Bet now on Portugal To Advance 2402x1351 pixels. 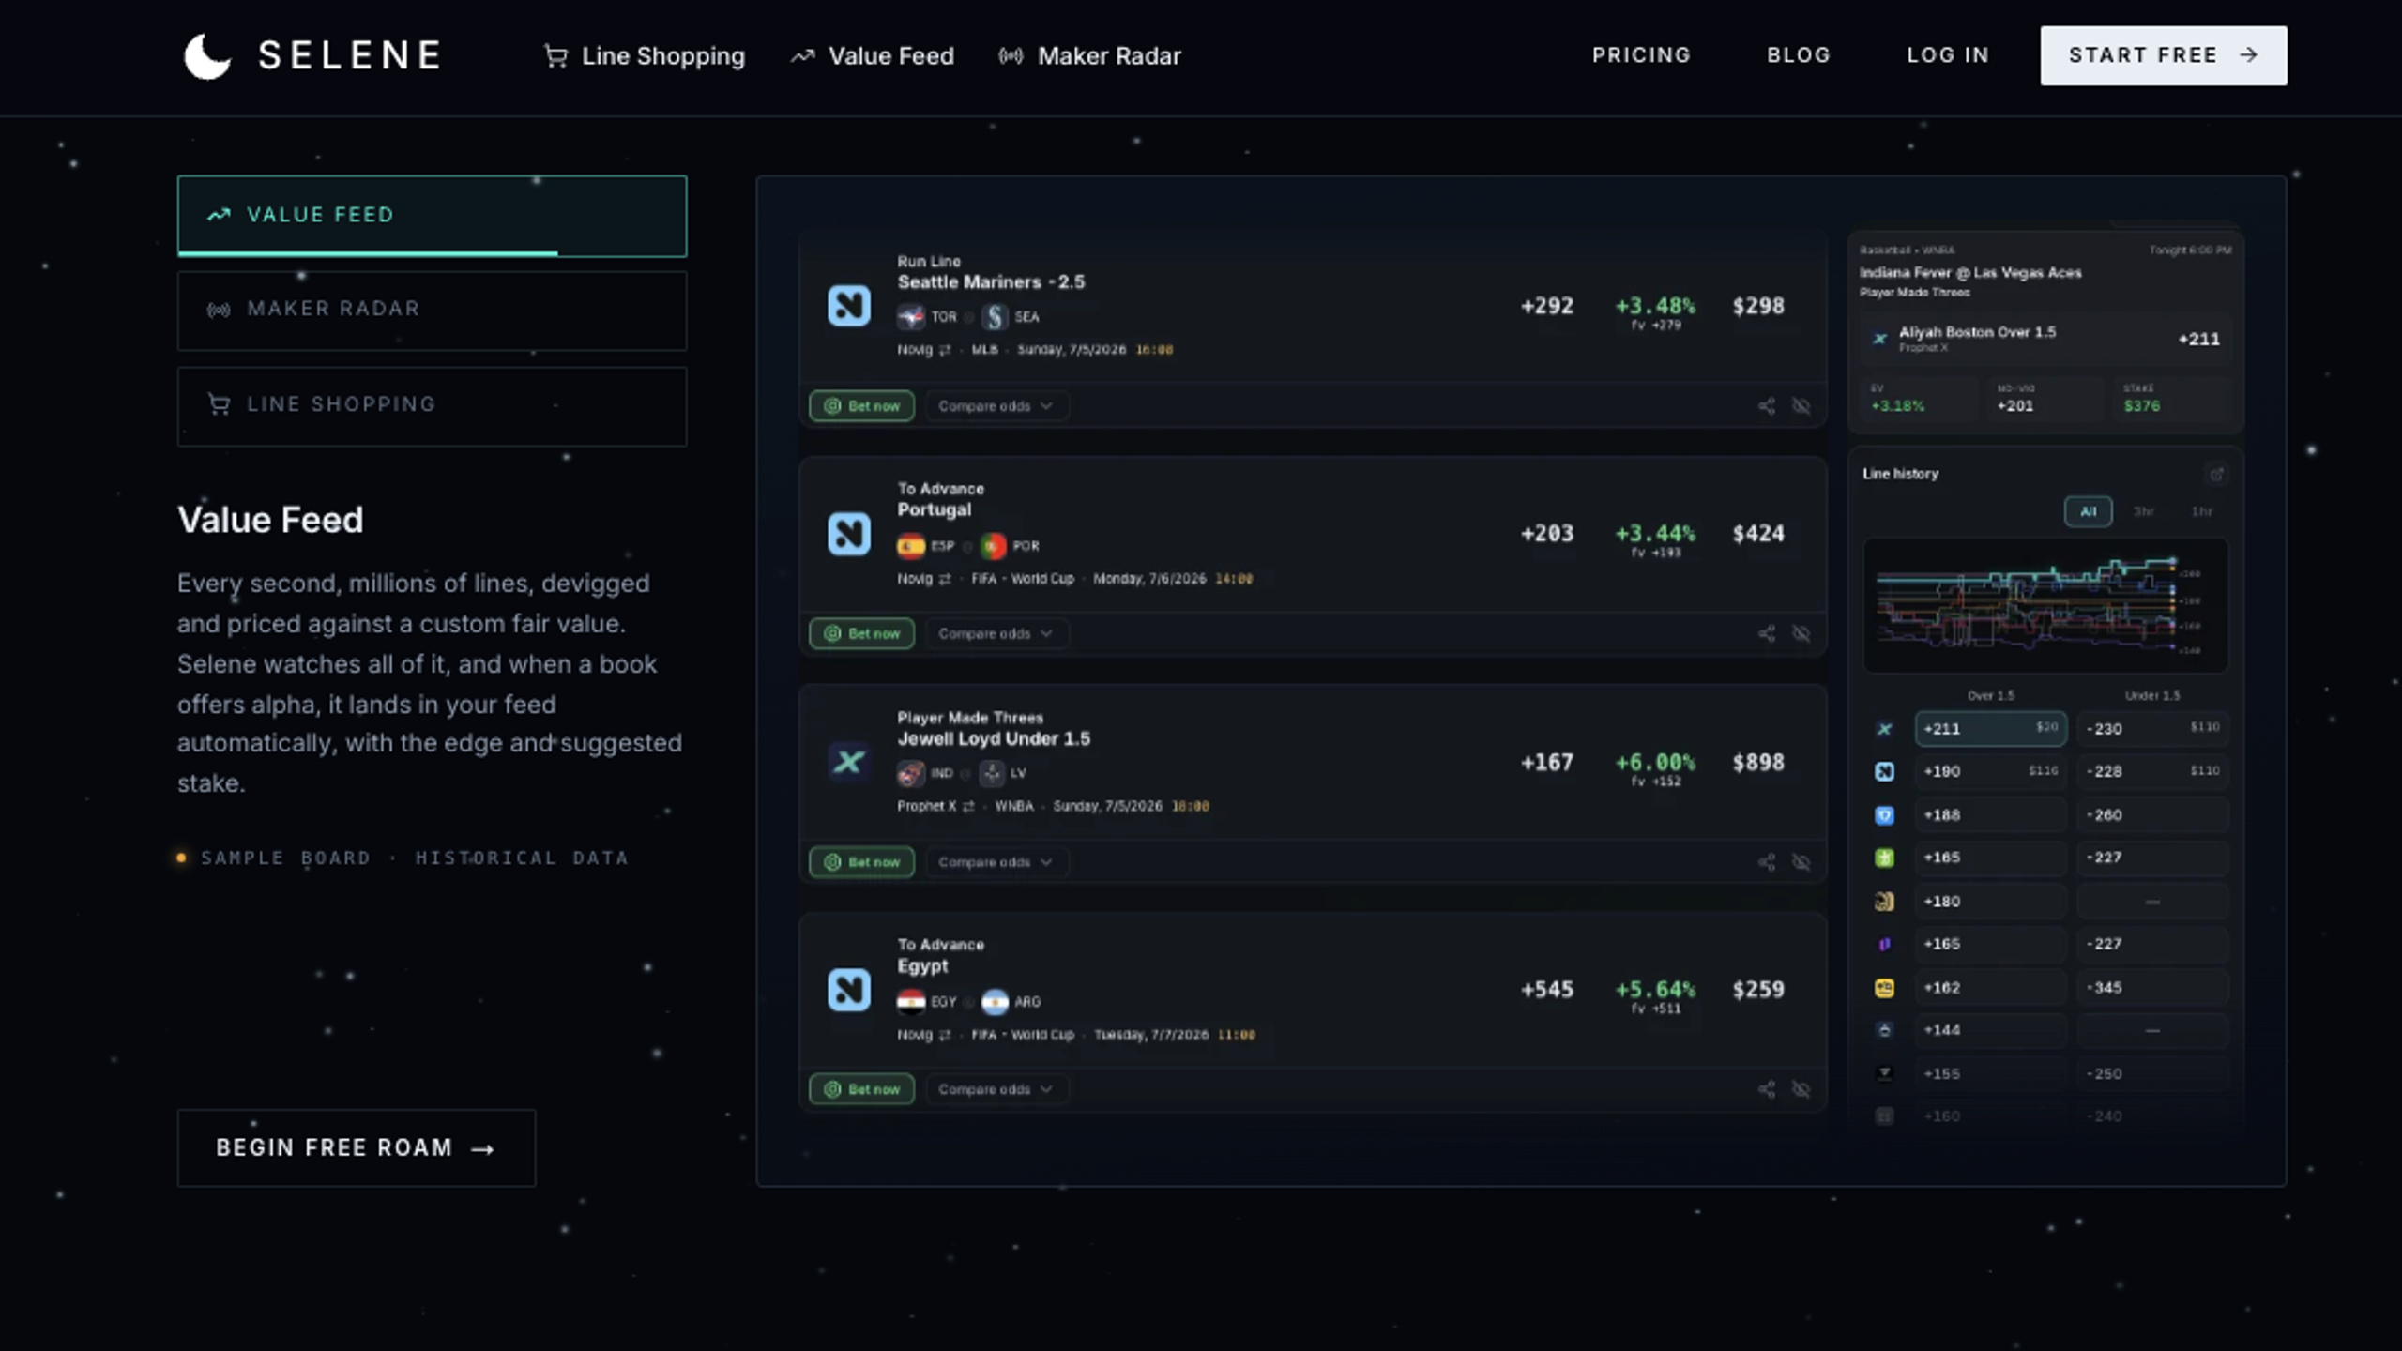(x=861, y=634)
